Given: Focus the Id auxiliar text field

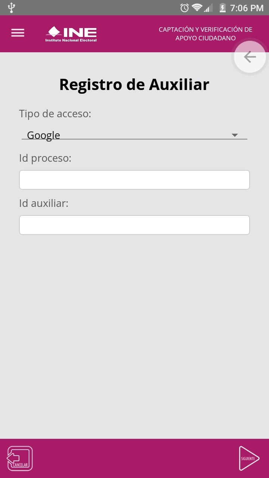Looking at the screenshot, I should coord(134,225).
